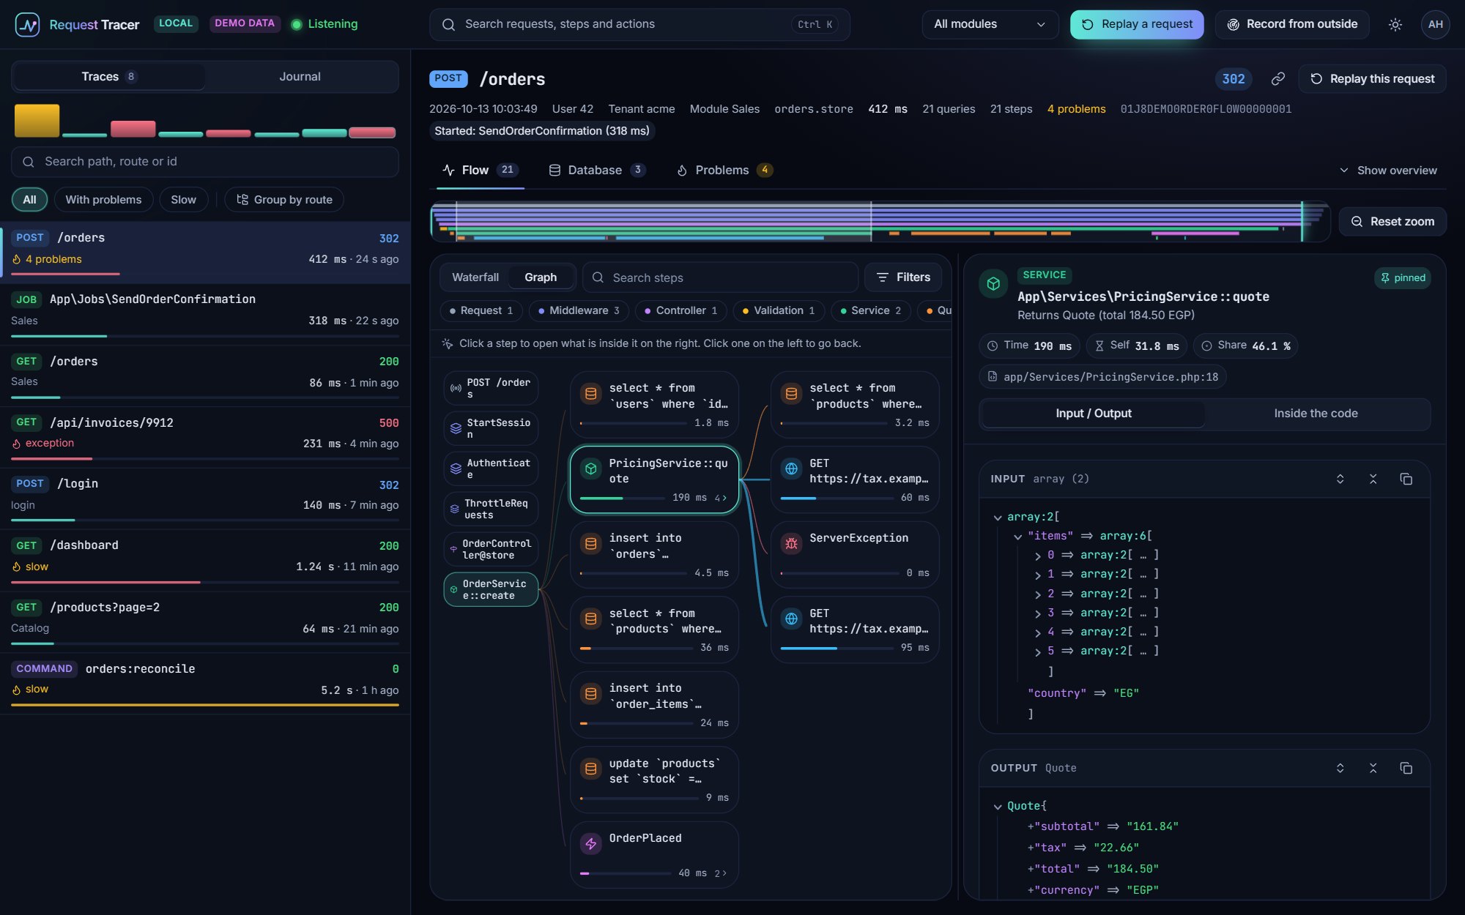Click the Request Tracer logo icon
Viewport: 1465px width, 915px height.
click(x=27, y=24)
